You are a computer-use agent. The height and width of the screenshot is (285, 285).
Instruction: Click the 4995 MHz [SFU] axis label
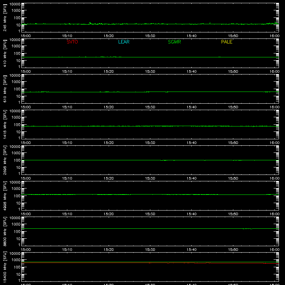5,196
